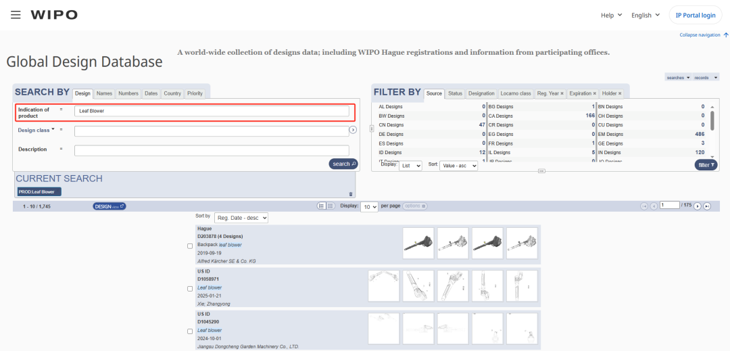The image size is (730, 351).
Task: Click the WIPO logo
Action: tap(54, 15)
